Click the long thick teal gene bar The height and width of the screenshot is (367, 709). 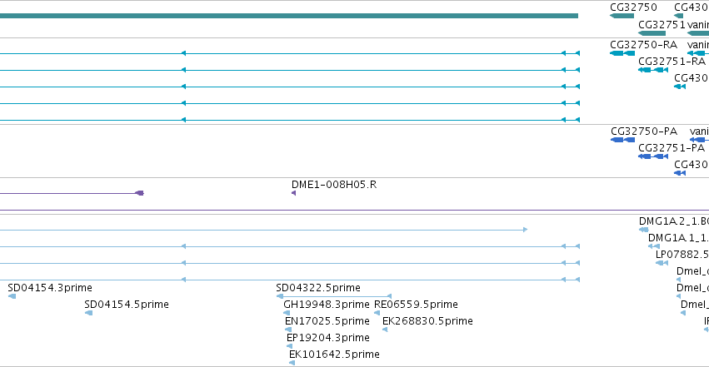[289, 16]
